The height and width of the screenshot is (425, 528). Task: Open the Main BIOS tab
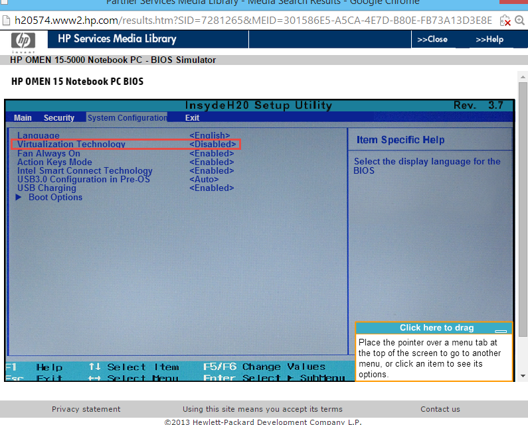pos(23,117)
